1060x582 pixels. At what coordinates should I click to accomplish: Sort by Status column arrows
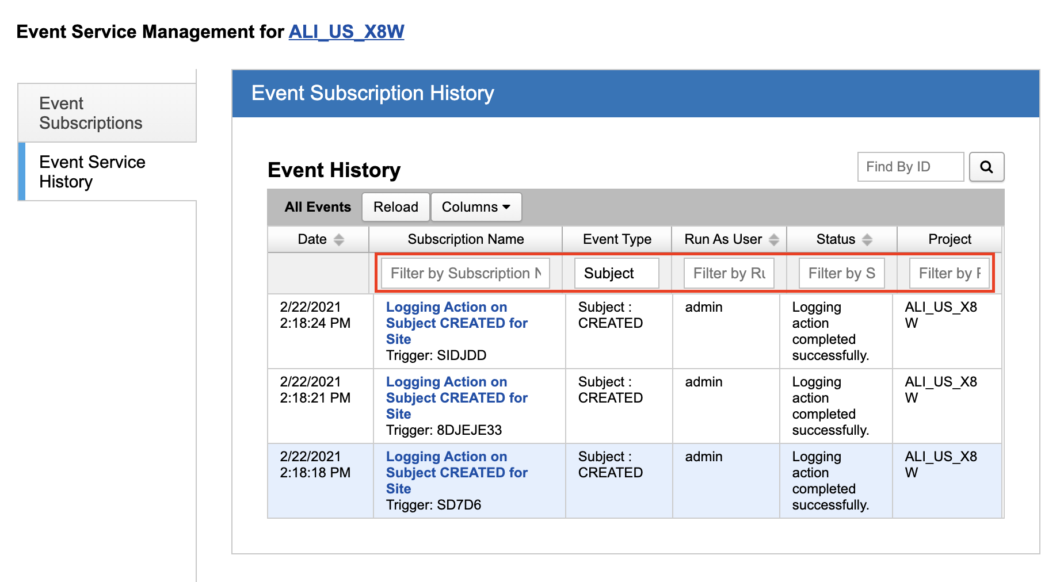coord(867,240)
